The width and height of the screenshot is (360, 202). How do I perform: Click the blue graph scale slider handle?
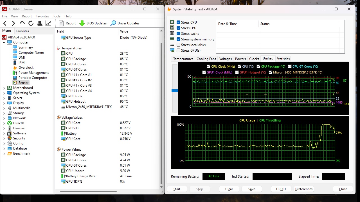tap(175, 91)
